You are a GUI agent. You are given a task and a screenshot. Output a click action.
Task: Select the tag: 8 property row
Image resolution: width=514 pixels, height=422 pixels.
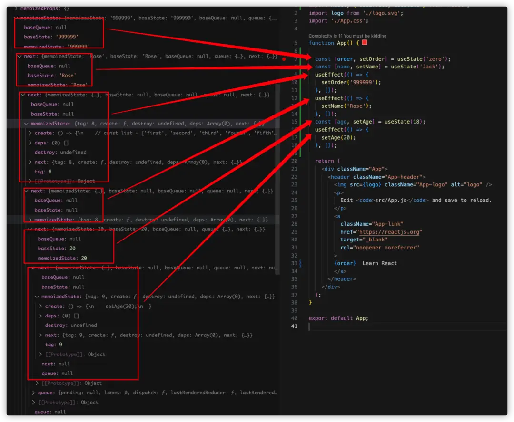coord(43,172)
